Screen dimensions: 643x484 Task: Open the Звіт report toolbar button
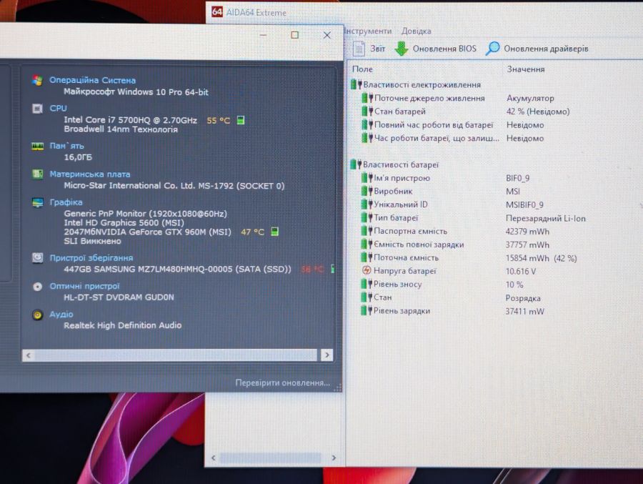(x=369, y=49)
